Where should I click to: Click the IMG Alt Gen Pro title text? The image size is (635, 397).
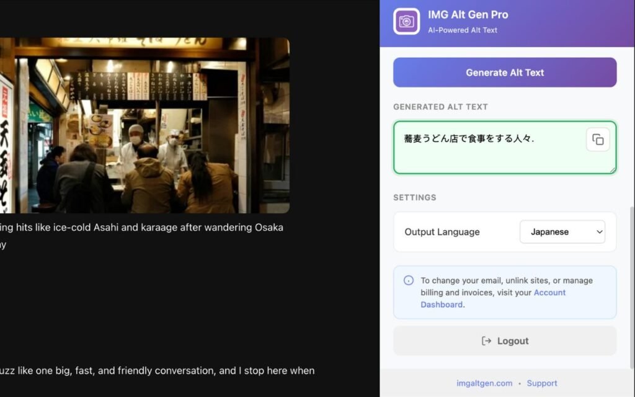(468, 15)
